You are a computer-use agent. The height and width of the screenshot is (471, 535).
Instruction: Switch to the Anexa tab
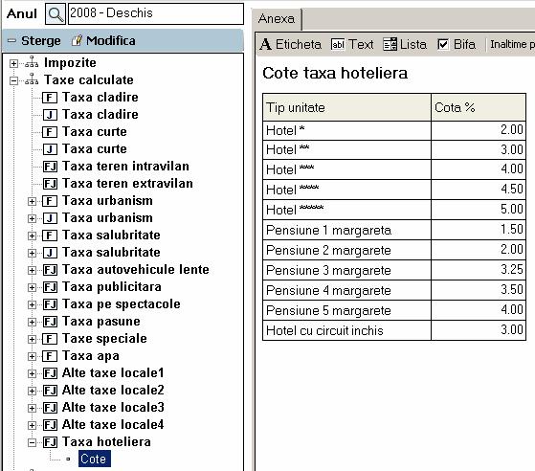(277, 18)
